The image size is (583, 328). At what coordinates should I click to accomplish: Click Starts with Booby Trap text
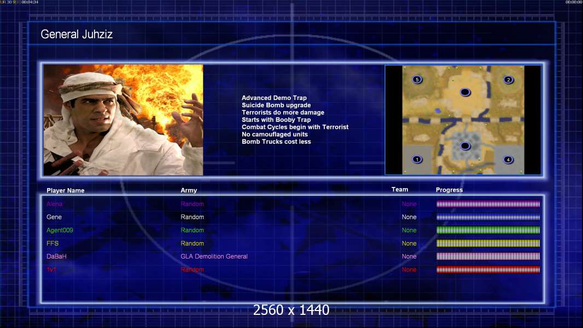[276, 120]
